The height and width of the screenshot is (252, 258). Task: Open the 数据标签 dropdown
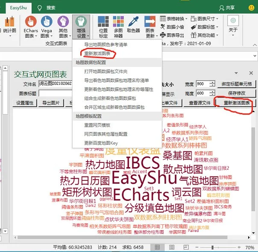tap(205, 27)
